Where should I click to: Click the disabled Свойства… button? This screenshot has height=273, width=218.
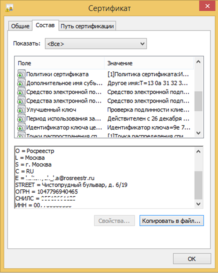pyautogui.click(x=114, y=221)
